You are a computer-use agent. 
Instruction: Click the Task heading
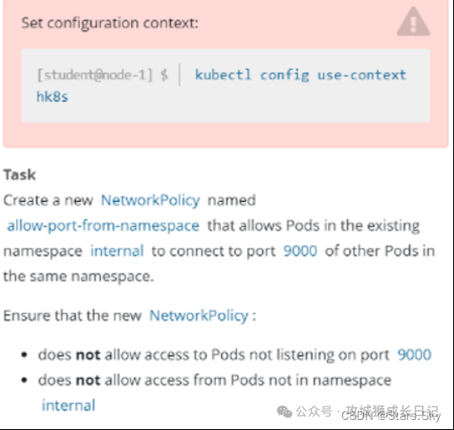[x=19, y=175]
